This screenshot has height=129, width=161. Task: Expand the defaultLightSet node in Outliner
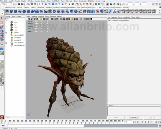click(6, 43)
